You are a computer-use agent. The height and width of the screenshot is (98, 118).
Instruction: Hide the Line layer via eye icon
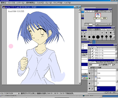coord(89,73)
